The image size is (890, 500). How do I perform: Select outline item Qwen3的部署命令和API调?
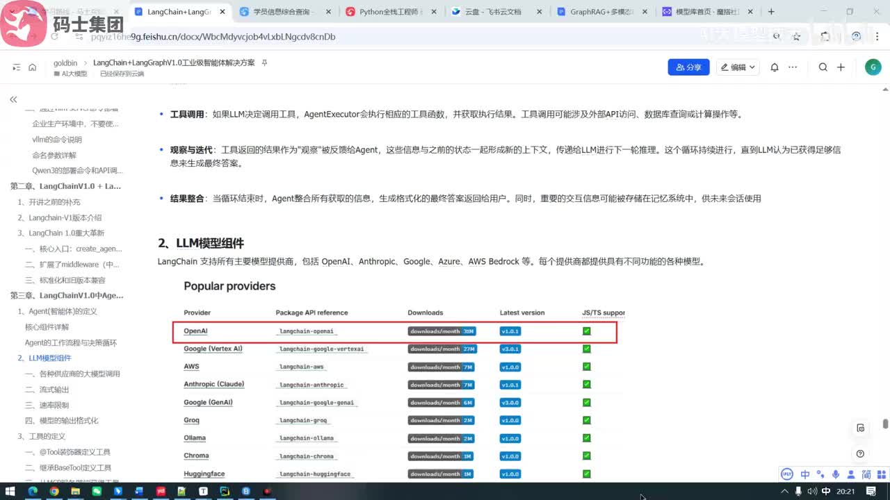pos(77,171)
